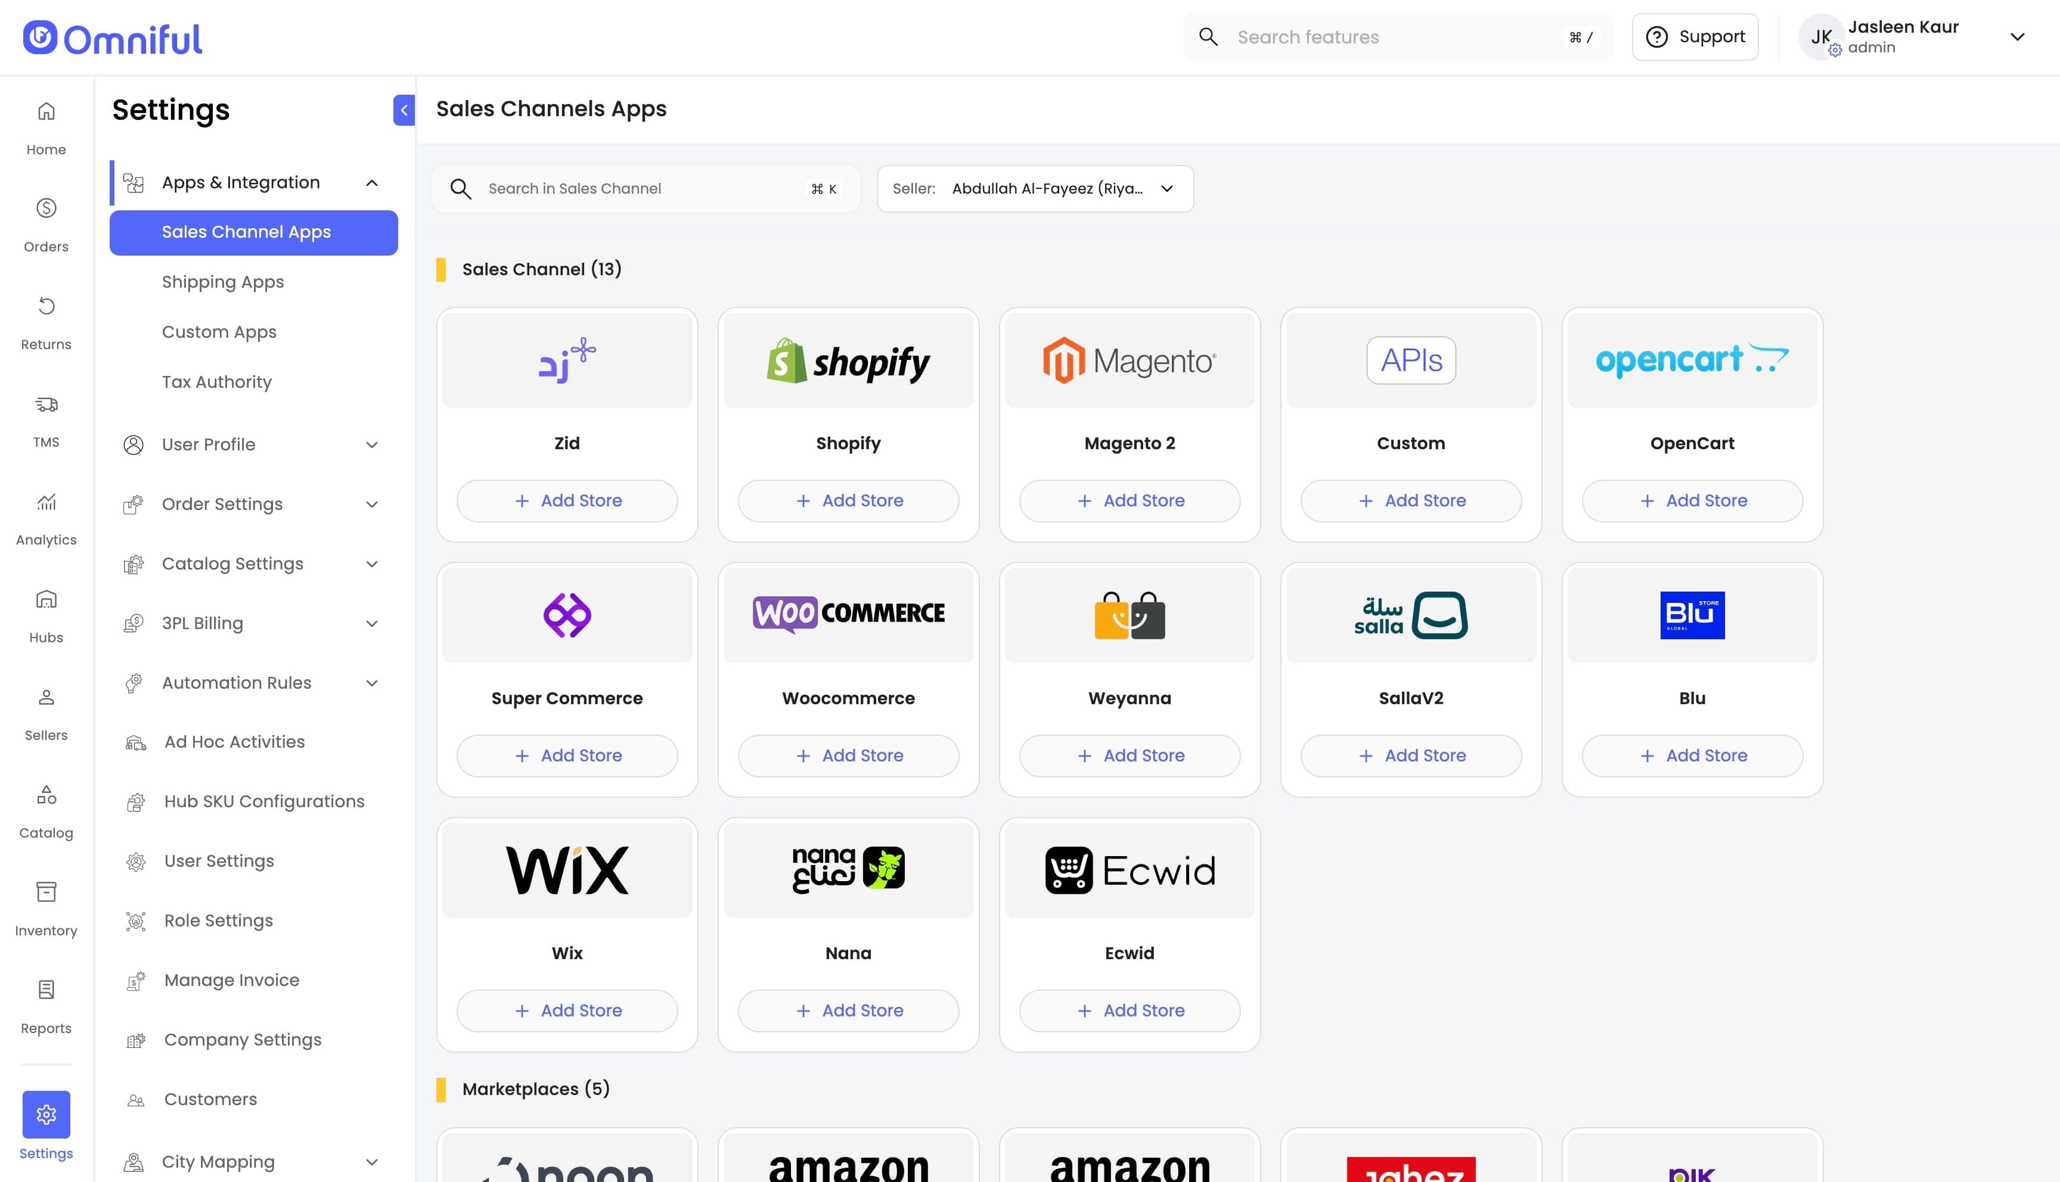Image resolution: width=2060 pixels, height=1182 pixels.
Task: Focus the Search in Sales Channel box
Action: pos(646,188)
